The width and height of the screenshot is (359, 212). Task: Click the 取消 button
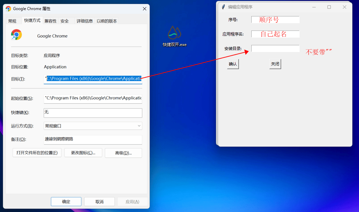[x=99, y=202]
